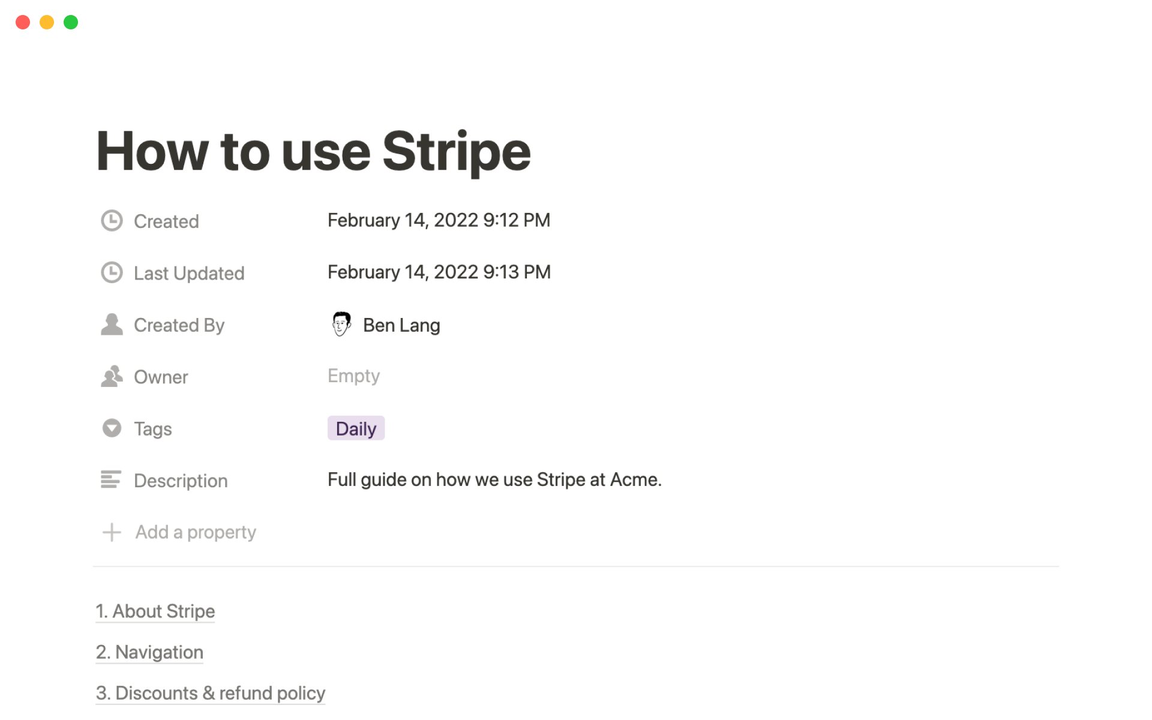Screen dimensions: 1152x720
Task: Open '3. Discounts & refund policy' link
Action: [210, 693]
